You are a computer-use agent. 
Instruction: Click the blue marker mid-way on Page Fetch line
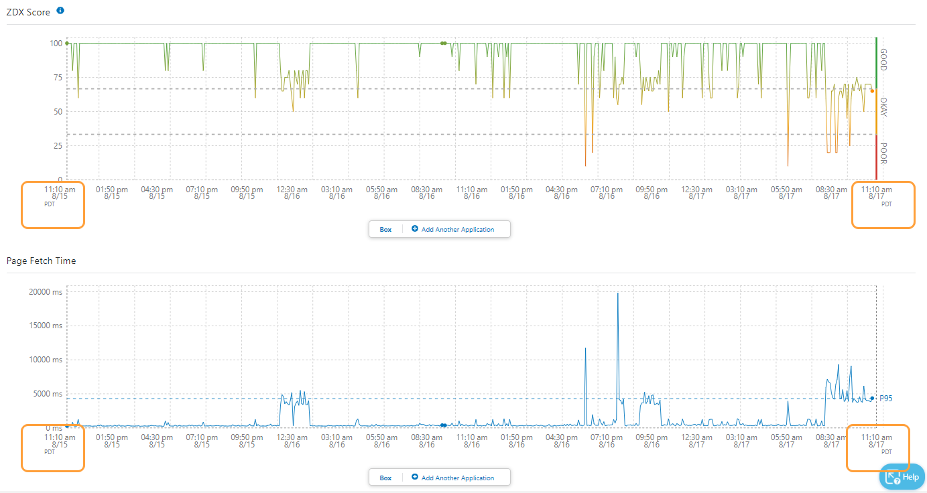(443, 425)
